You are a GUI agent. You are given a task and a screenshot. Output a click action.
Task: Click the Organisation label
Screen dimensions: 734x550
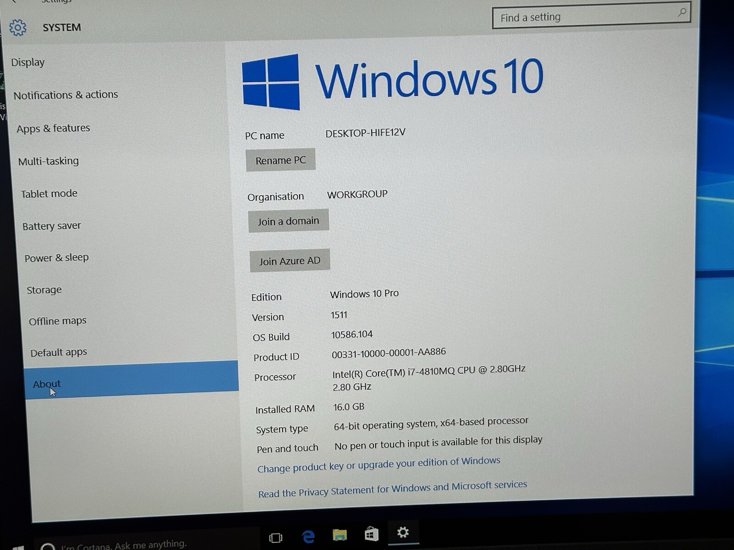(276, 197)
